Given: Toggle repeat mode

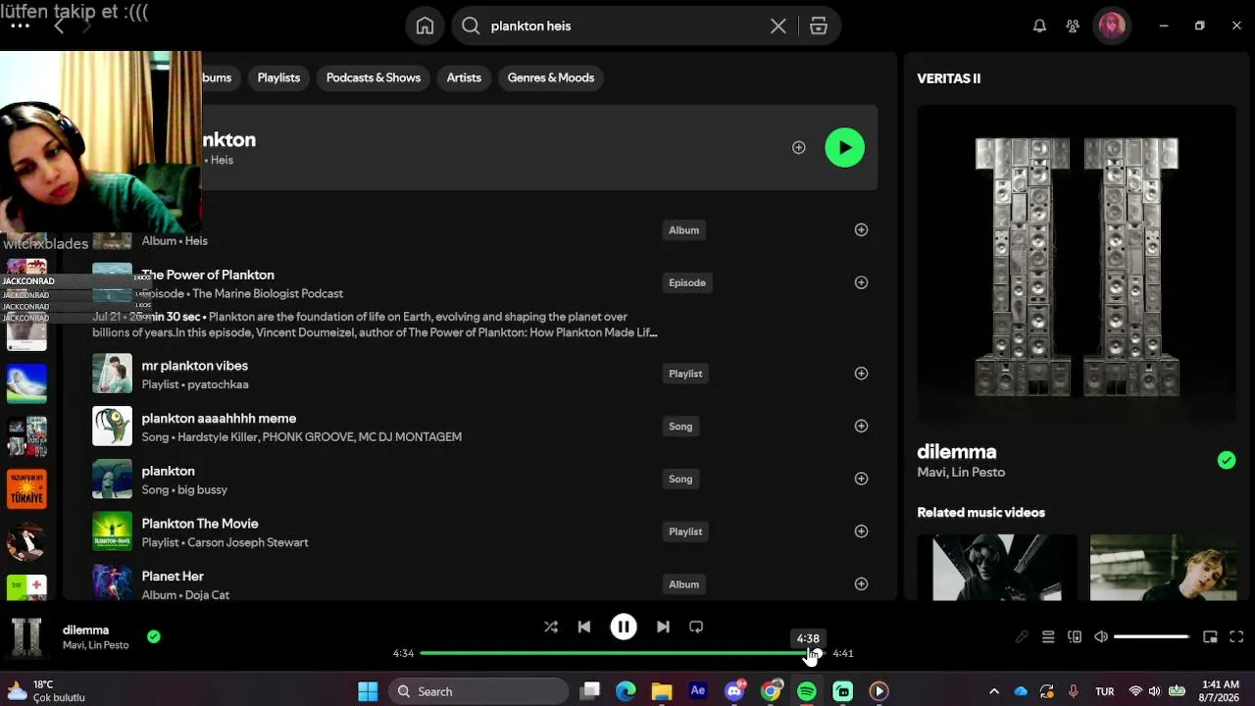Looking at the screenshot, I should point(696,627).
